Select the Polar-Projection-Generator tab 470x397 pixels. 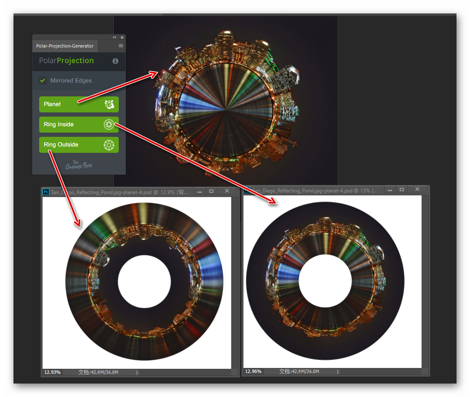tap(65, 46)
